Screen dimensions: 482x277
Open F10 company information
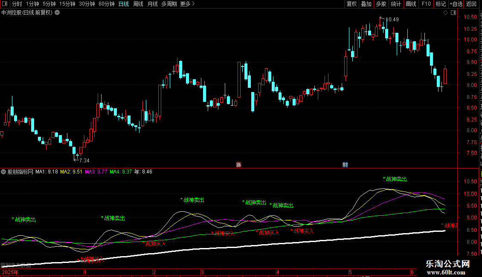tap(426, 4)
